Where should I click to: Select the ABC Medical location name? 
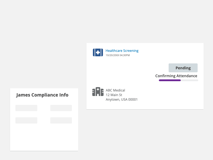[115, 90]
